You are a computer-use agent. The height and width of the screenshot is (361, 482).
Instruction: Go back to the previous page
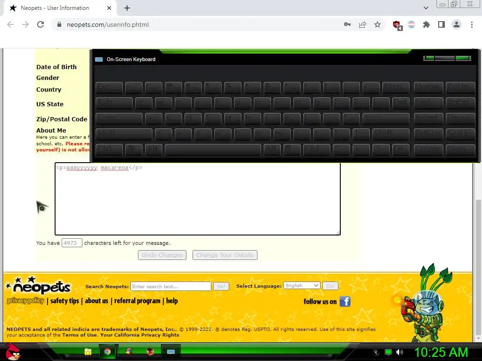click(10, 24)
